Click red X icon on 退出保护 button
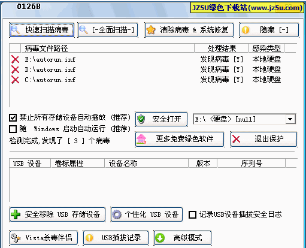306x248 pixels. click(x=237, y=139)
